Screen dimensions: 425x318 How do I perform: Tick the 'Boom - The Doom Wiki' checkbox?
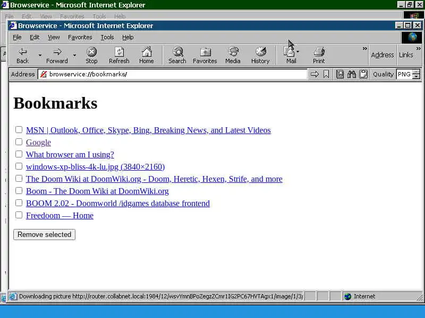click(19, 191)
